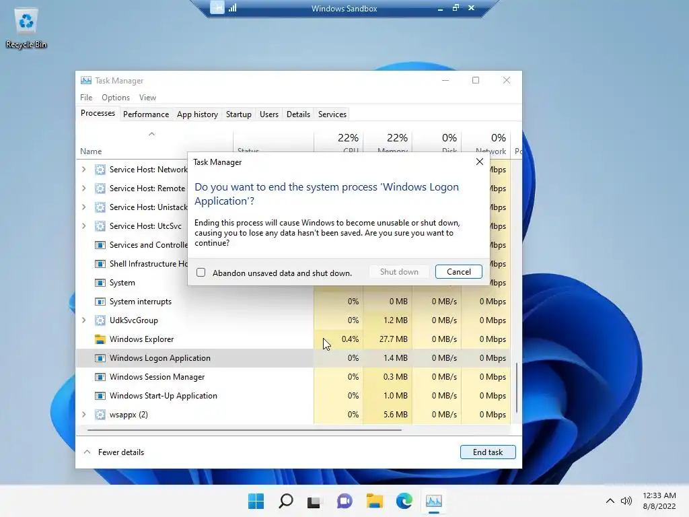
Task: Click the Task Manager taskbar icon
Action: tap(434, 501)
